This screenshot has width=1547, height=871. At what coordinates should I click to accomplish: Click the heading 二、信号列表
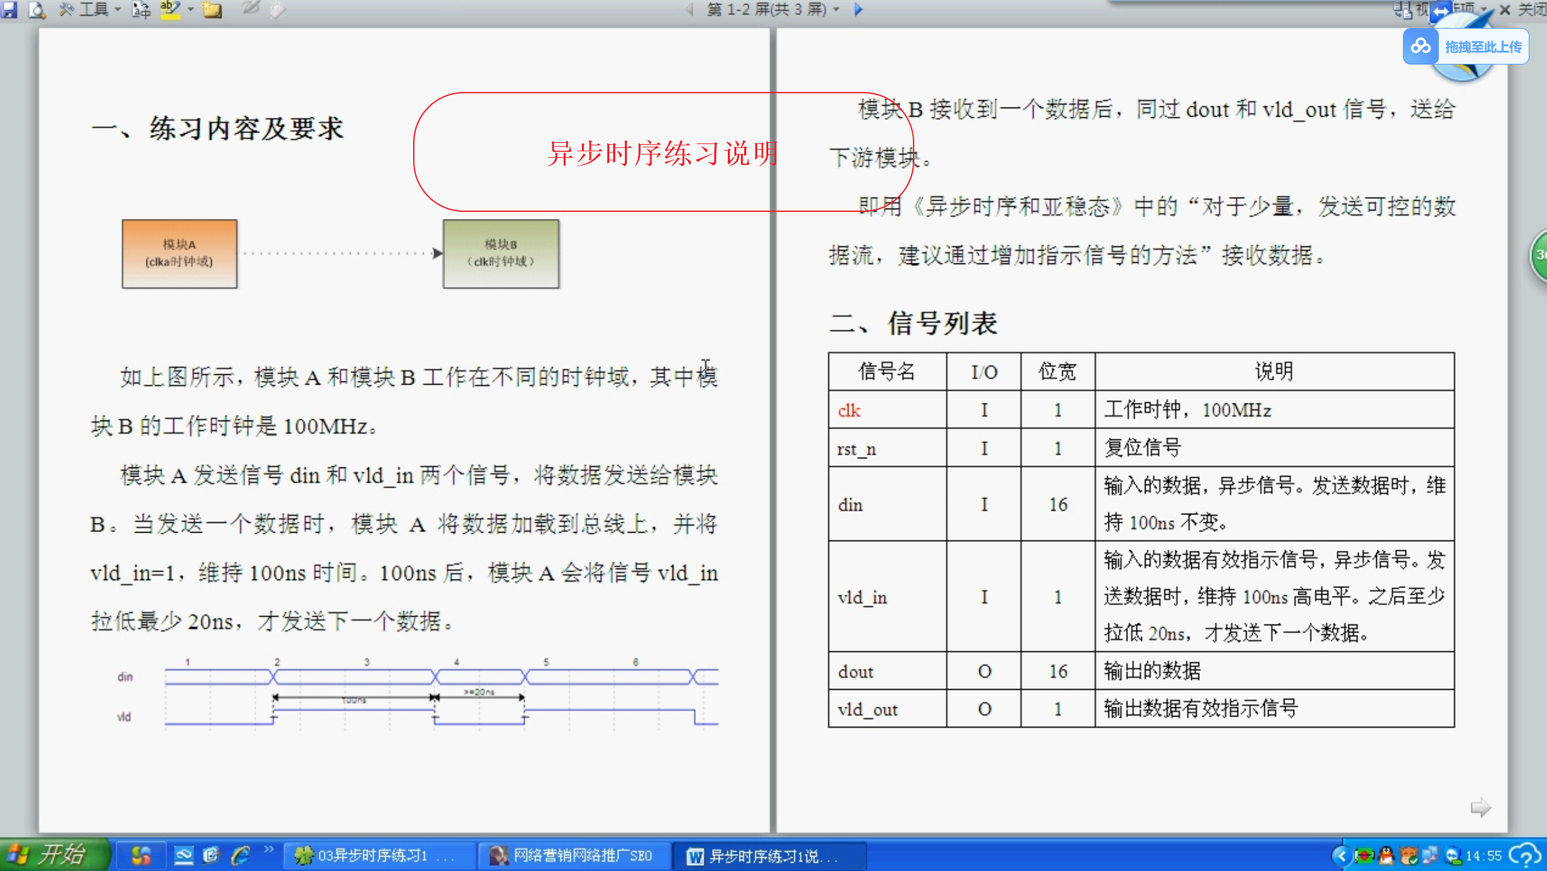913,323
